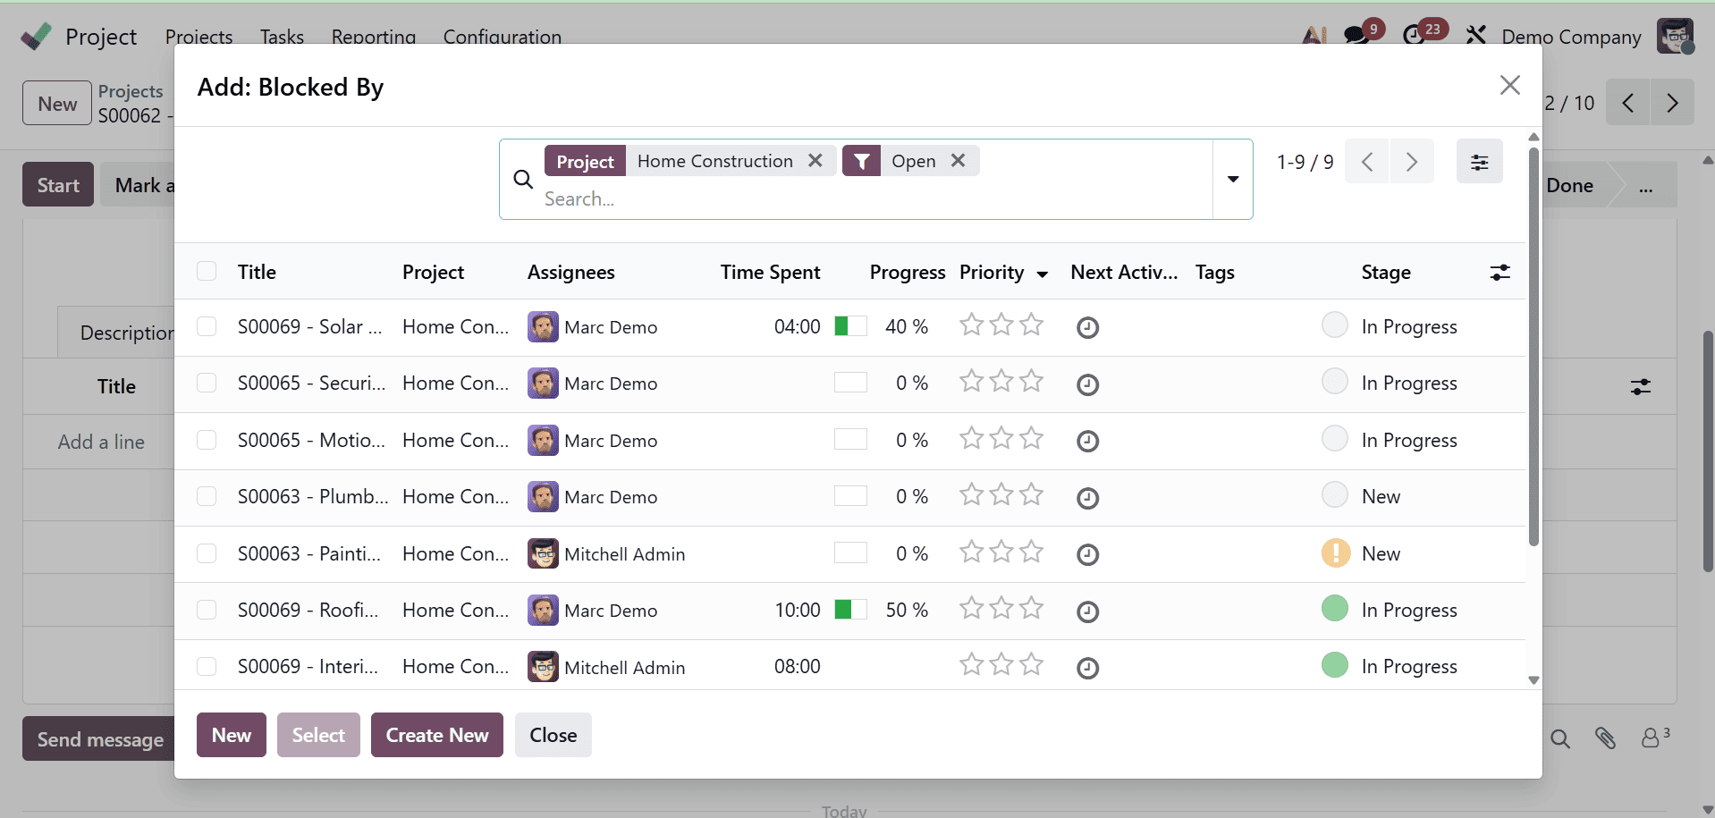Open the activities clock icon showing 23
Viewport: 1715px width, 818px height.
click(x=1415, y=34)
